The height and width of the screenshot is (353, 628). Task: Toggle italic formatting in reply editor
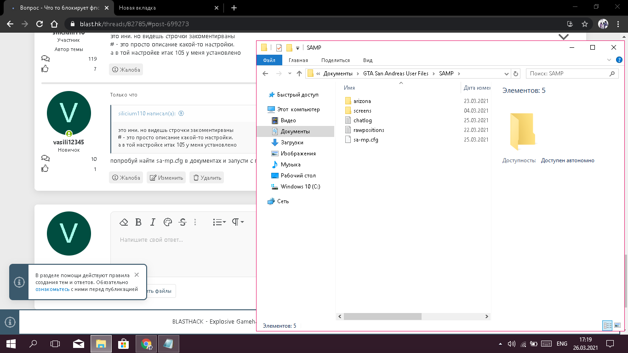coord(153,222)
